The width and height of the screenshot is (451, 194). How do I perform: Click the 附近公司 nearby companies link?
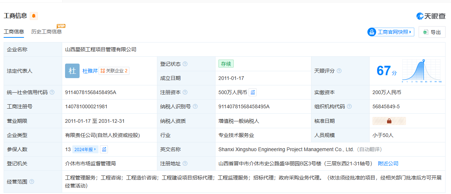click(x=388, y=163)
